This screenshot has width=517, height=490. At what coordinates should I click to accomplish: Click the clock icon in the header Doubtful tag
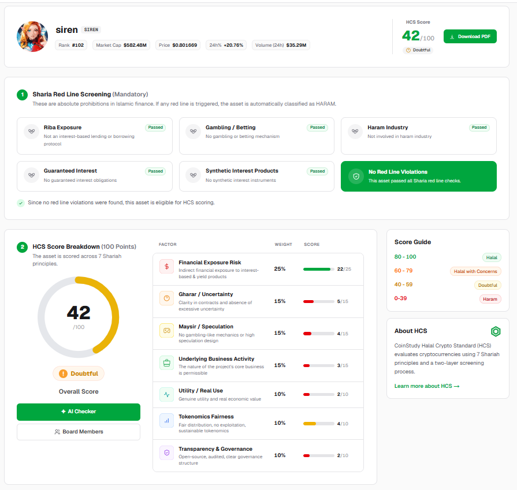click(408, 50)
